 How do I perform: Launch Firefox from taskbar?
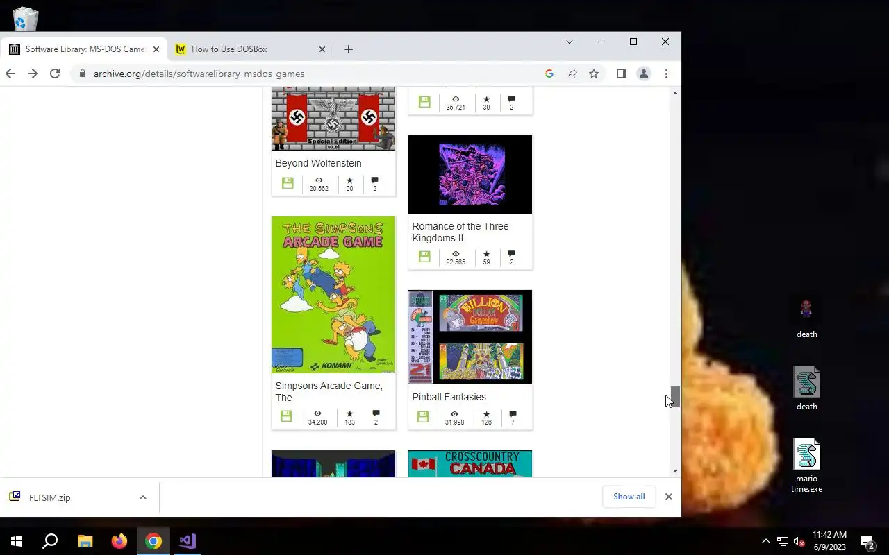119,541
